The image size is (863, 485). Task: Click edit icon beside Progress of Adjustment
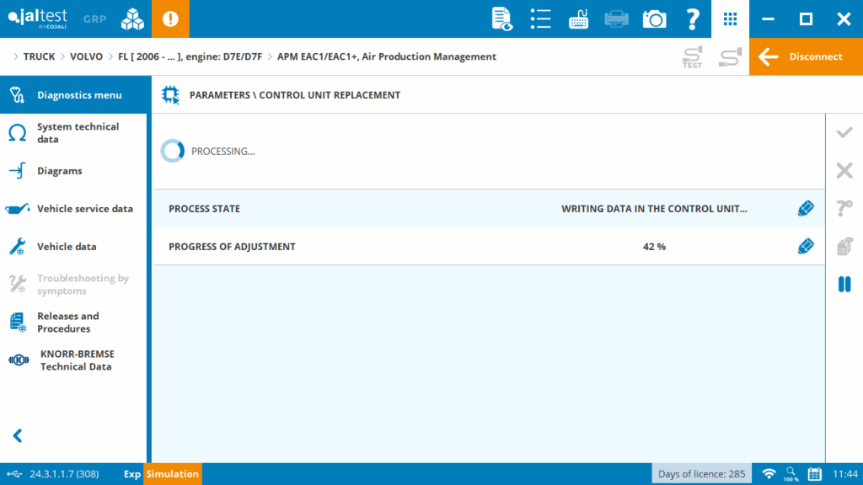(x=806, y=247)
